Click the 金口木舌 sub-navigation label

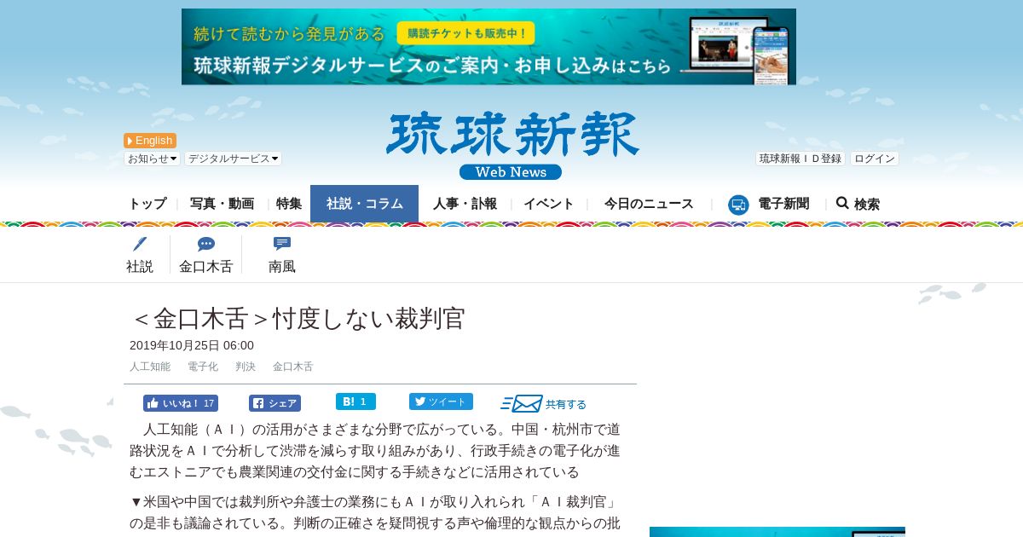(205, 267)
